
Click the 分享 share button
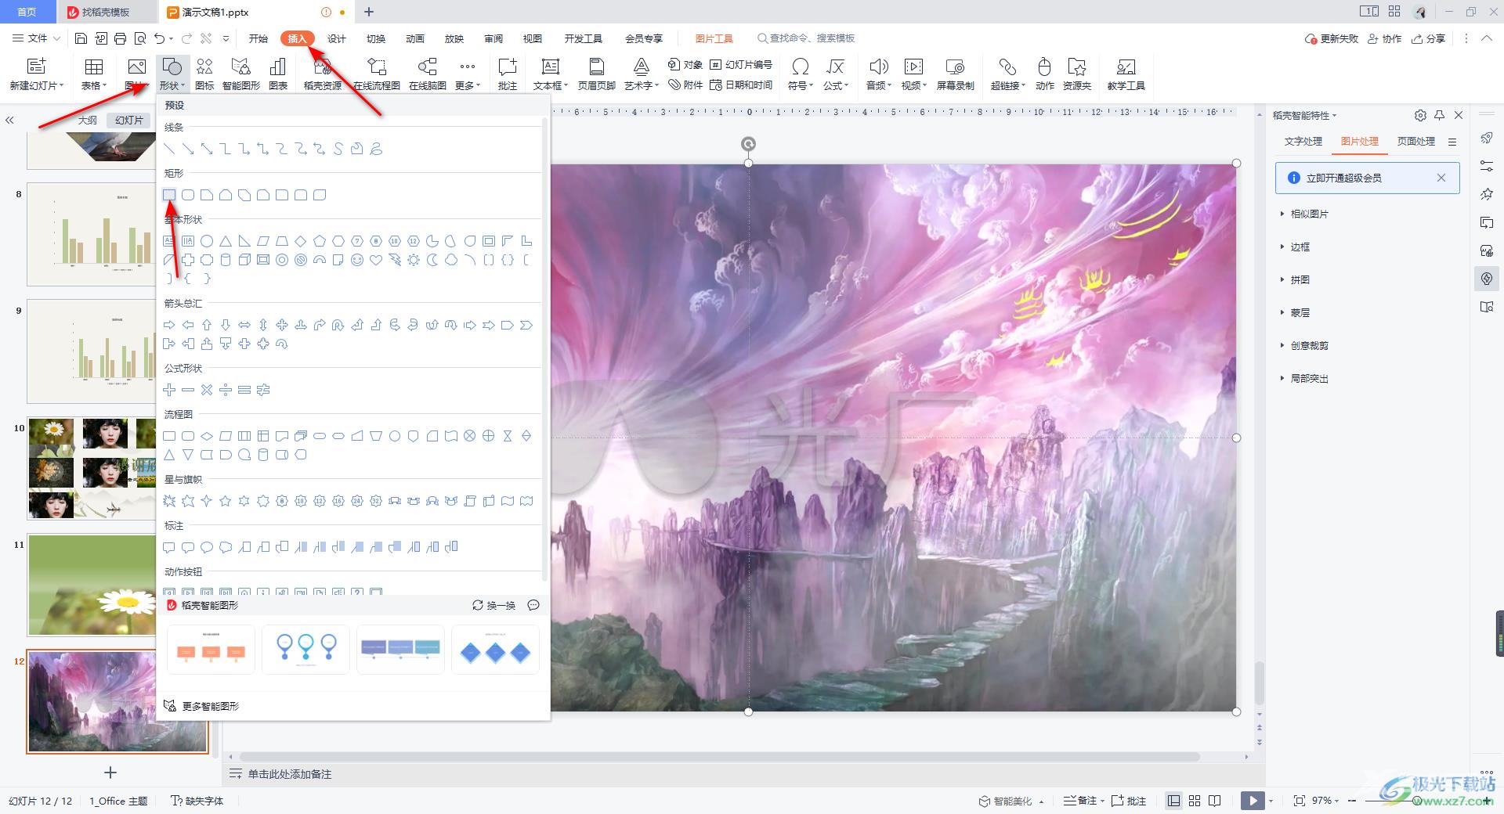point(1429,38)
